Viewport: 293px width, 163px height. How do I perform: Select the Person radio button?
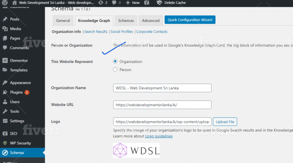(x=115, y=69)
